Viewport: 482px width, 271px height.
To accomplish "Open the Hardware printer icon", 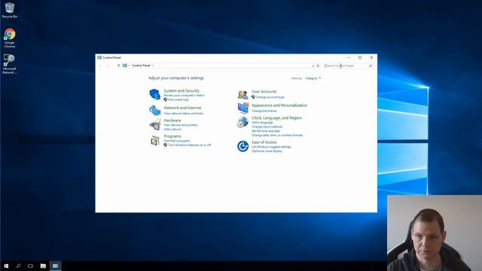I will (x=155, y=124).
